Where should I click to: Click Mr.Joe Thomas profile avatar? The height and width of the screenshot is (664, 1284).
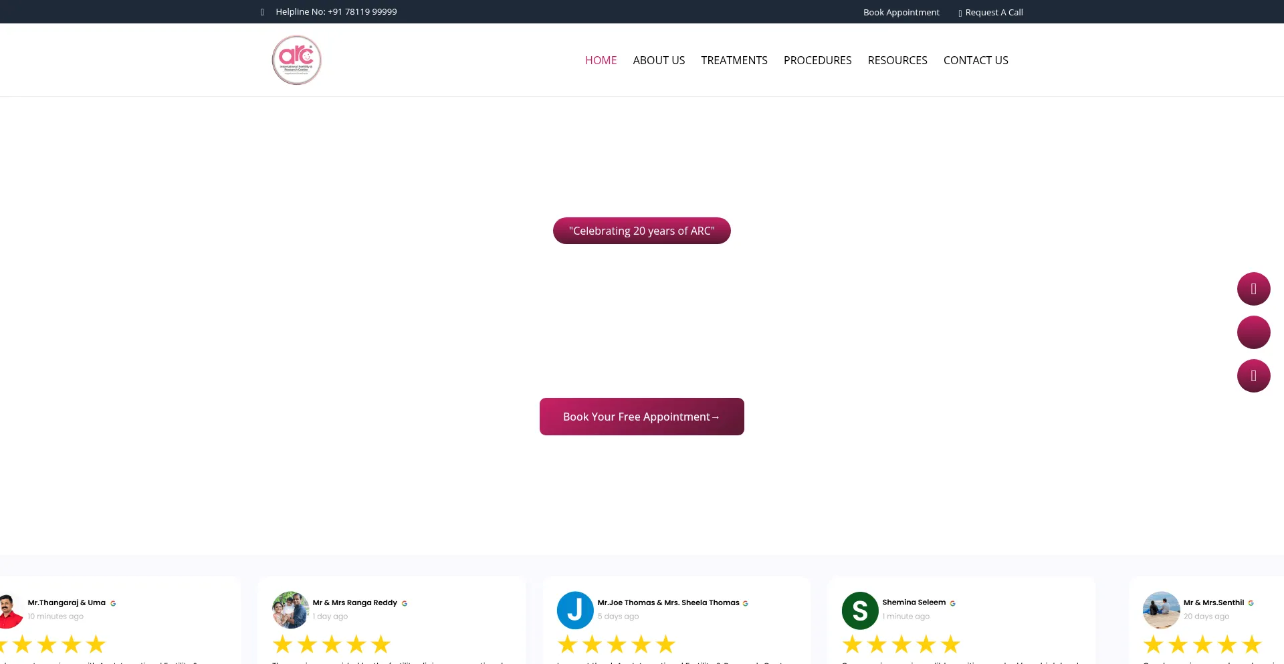pos(575,610)
